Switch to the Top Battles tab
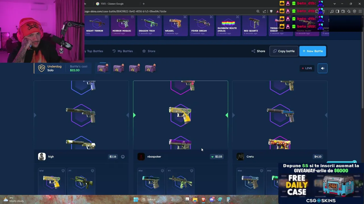 pos(94,51)
